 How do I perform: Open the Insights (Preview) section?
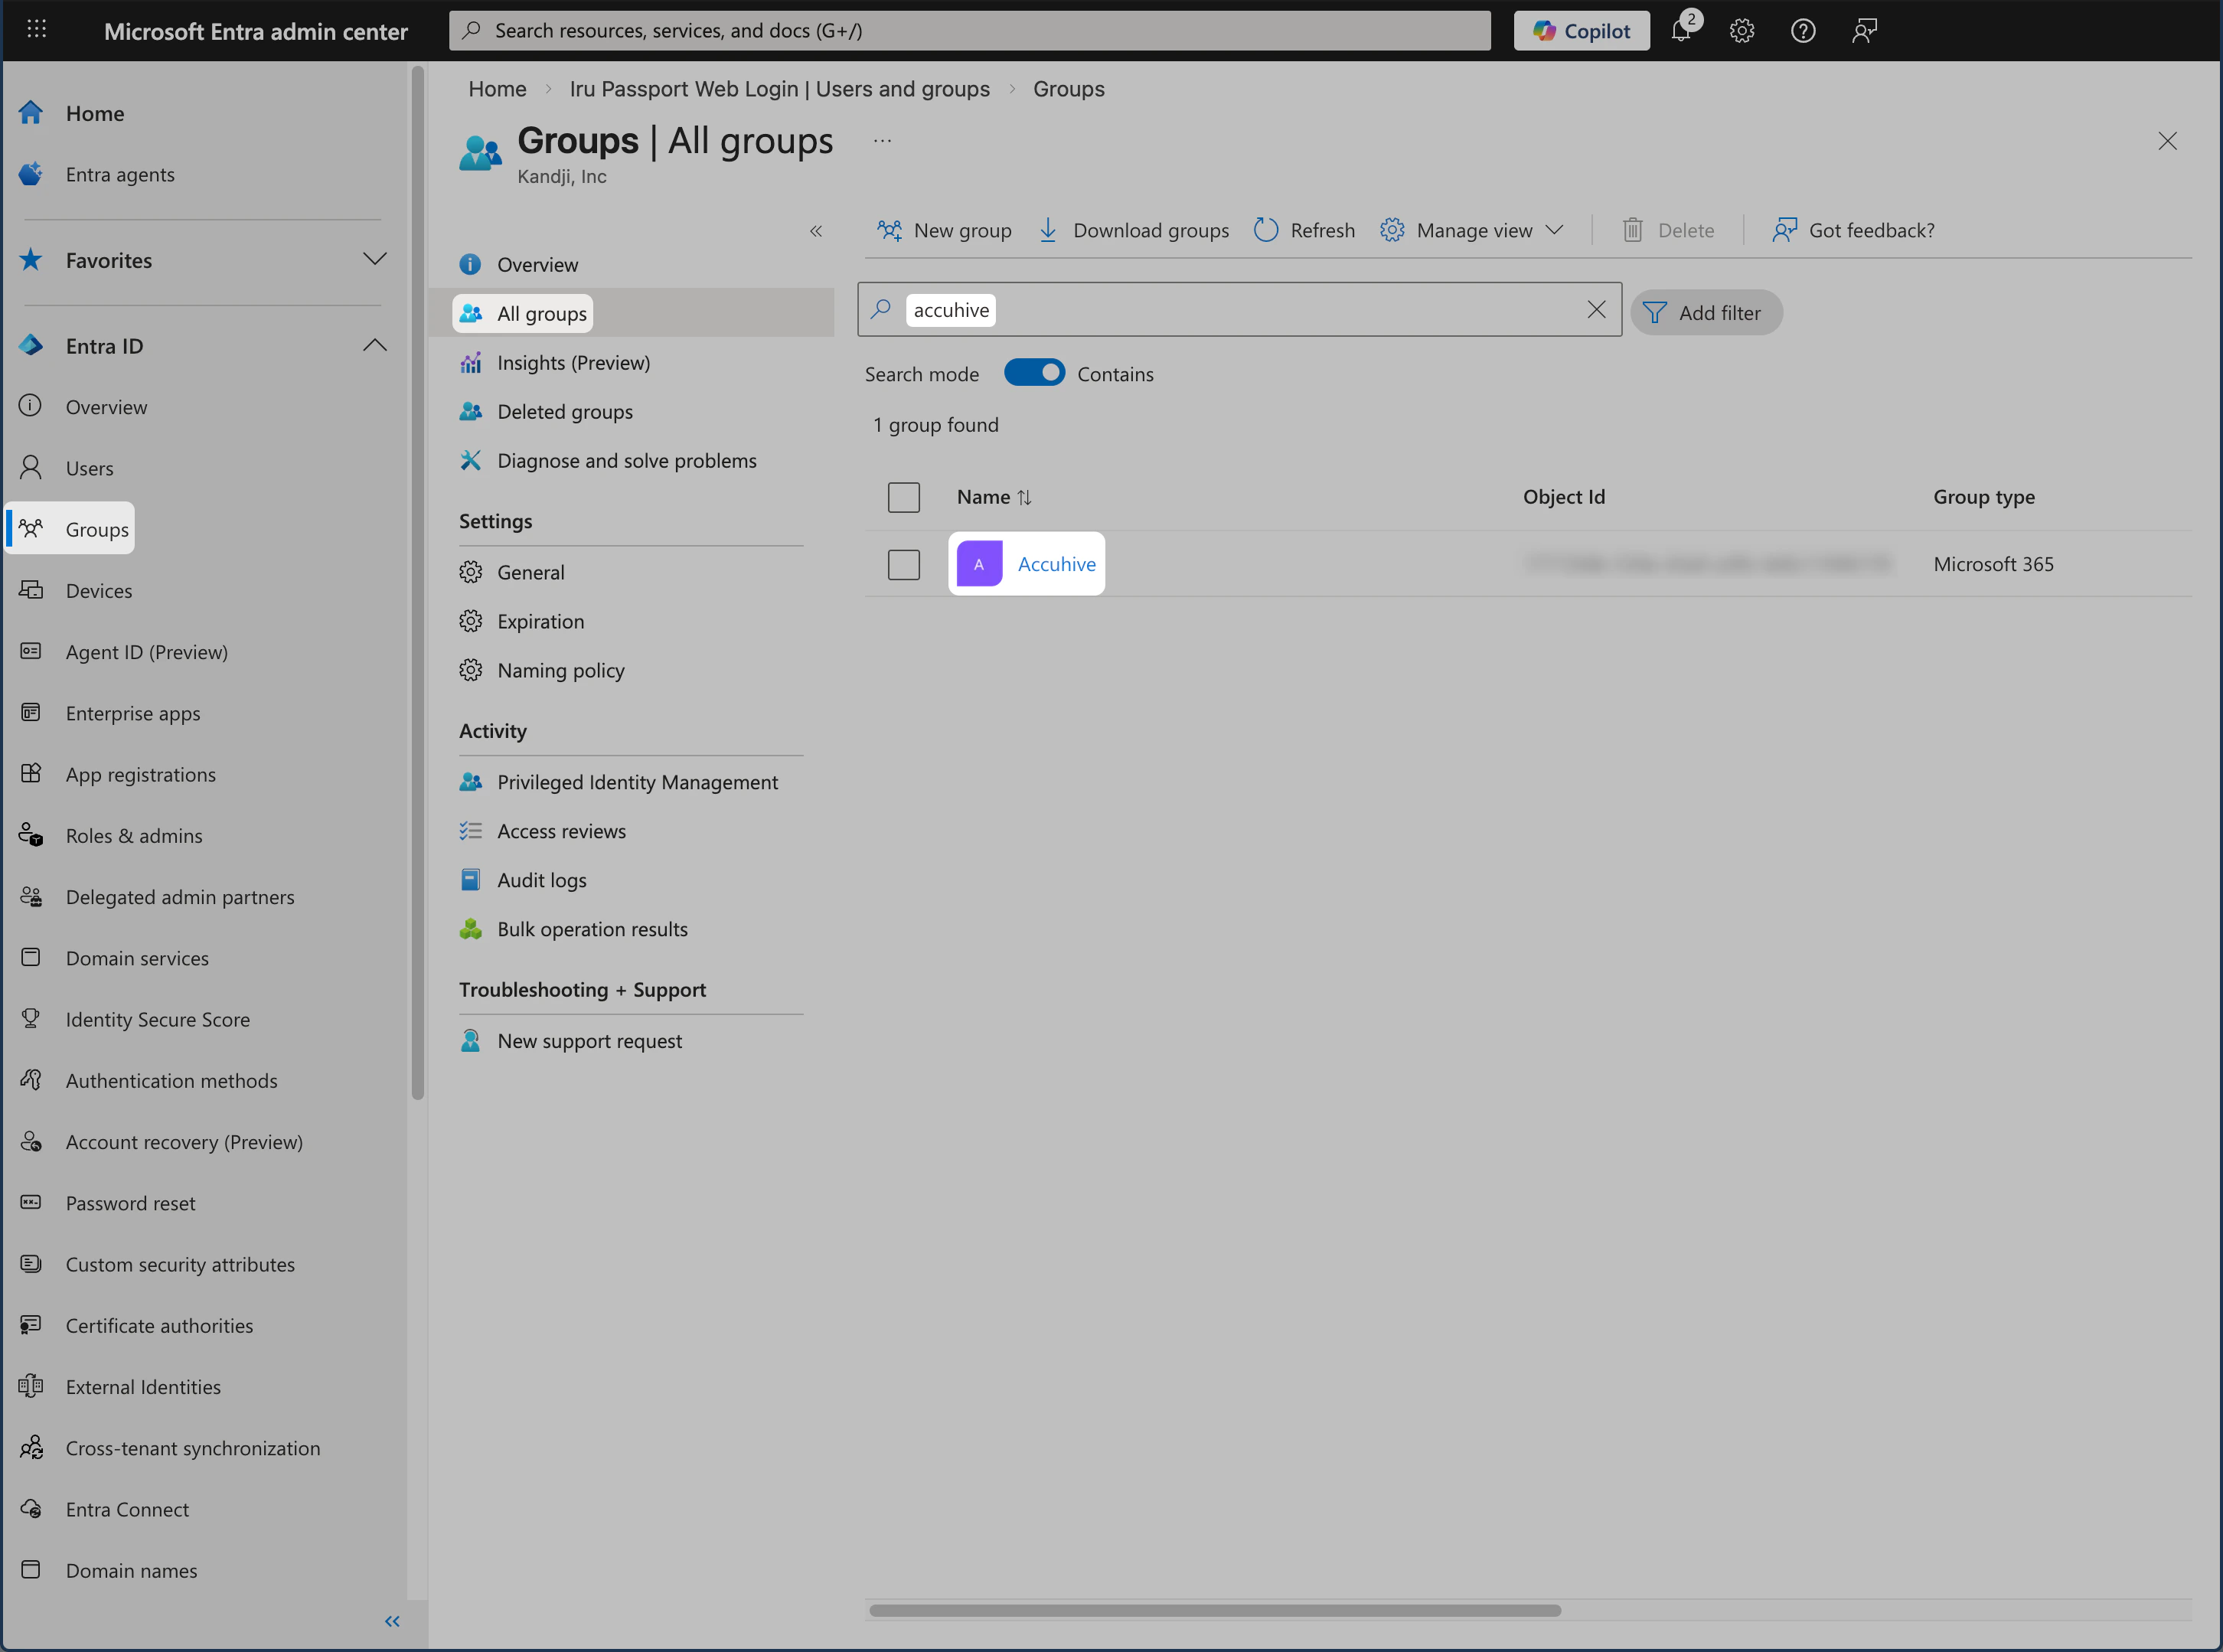pyautogui.click(x=573, y=362)
